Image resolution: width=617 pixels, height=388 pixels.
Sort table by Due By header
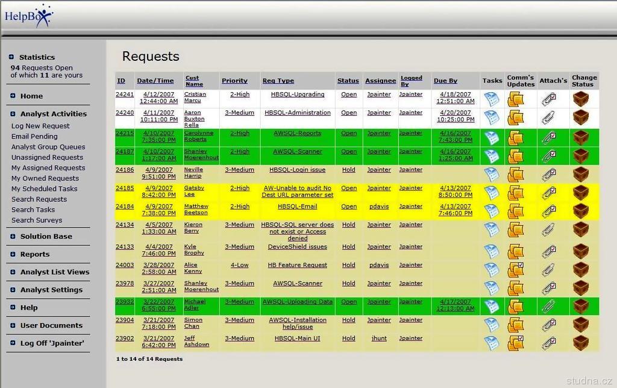click(x=445, y=81)
